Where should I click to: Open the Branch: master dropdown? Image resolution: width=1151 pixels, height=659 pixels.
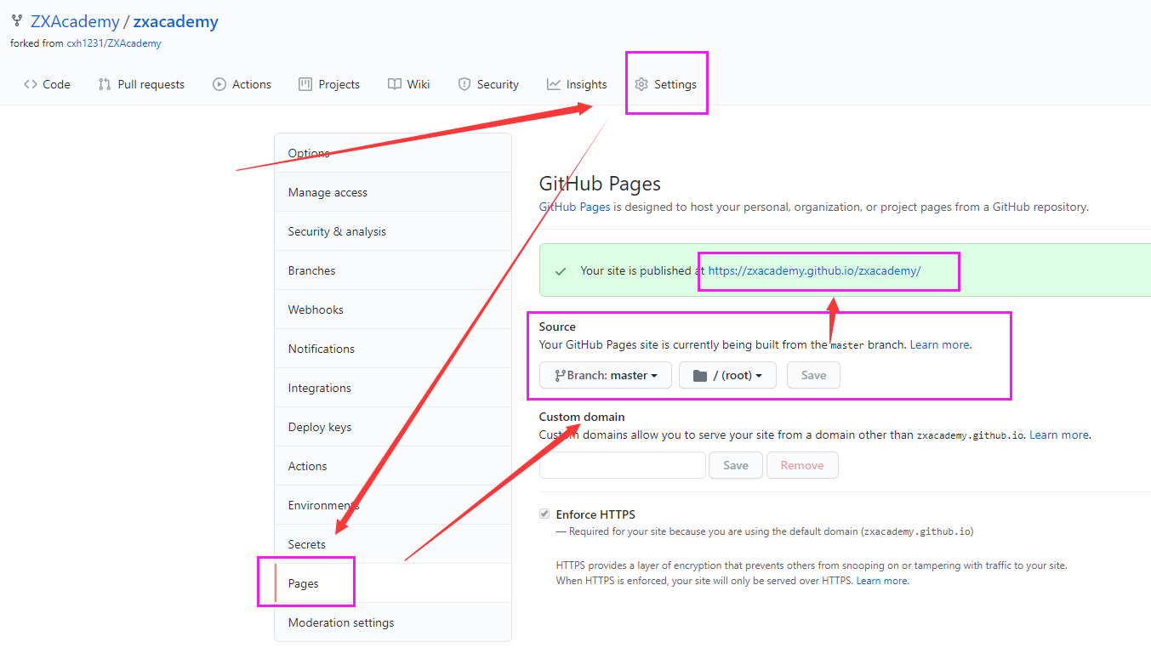point(605,375)
